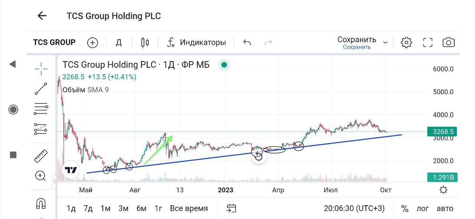Click the TCS GROUP symbol search
The height and width of the screenshot is (219, 475).
54,42
